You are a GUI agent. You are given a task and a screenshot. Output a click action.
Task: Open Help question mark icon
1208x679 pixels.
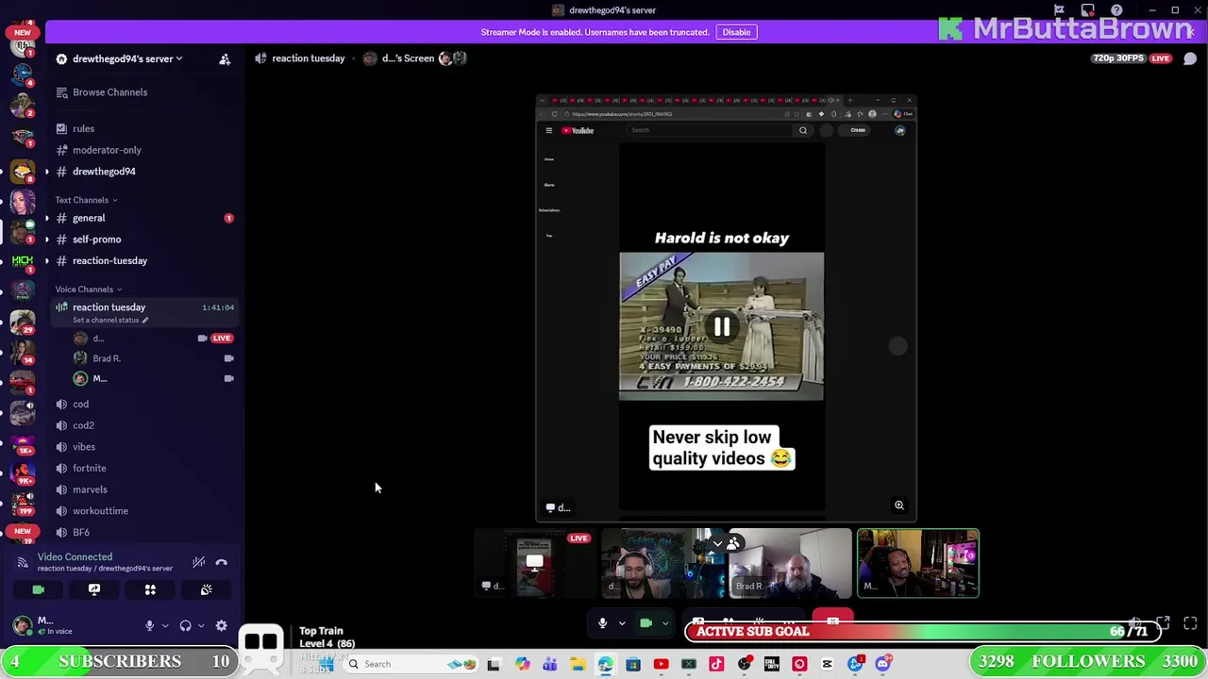click(x=1116, y=10)
